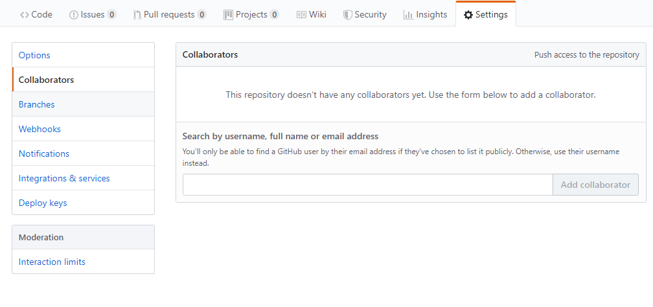Open the Options settings page
Image resolution: width=653 pixels, height=307 pixels.
tap(34, 55)
